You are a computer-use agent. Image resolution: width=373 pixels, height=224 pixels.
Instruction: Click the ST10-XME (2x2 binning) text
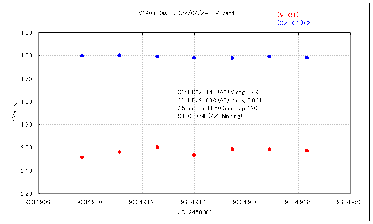click(210, 116)
